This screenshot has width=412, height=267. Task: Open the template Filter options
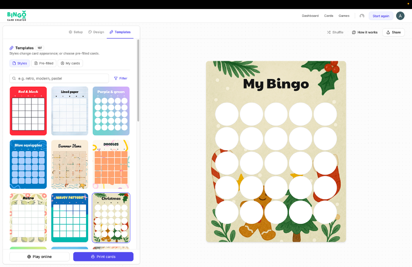[121, 78]
